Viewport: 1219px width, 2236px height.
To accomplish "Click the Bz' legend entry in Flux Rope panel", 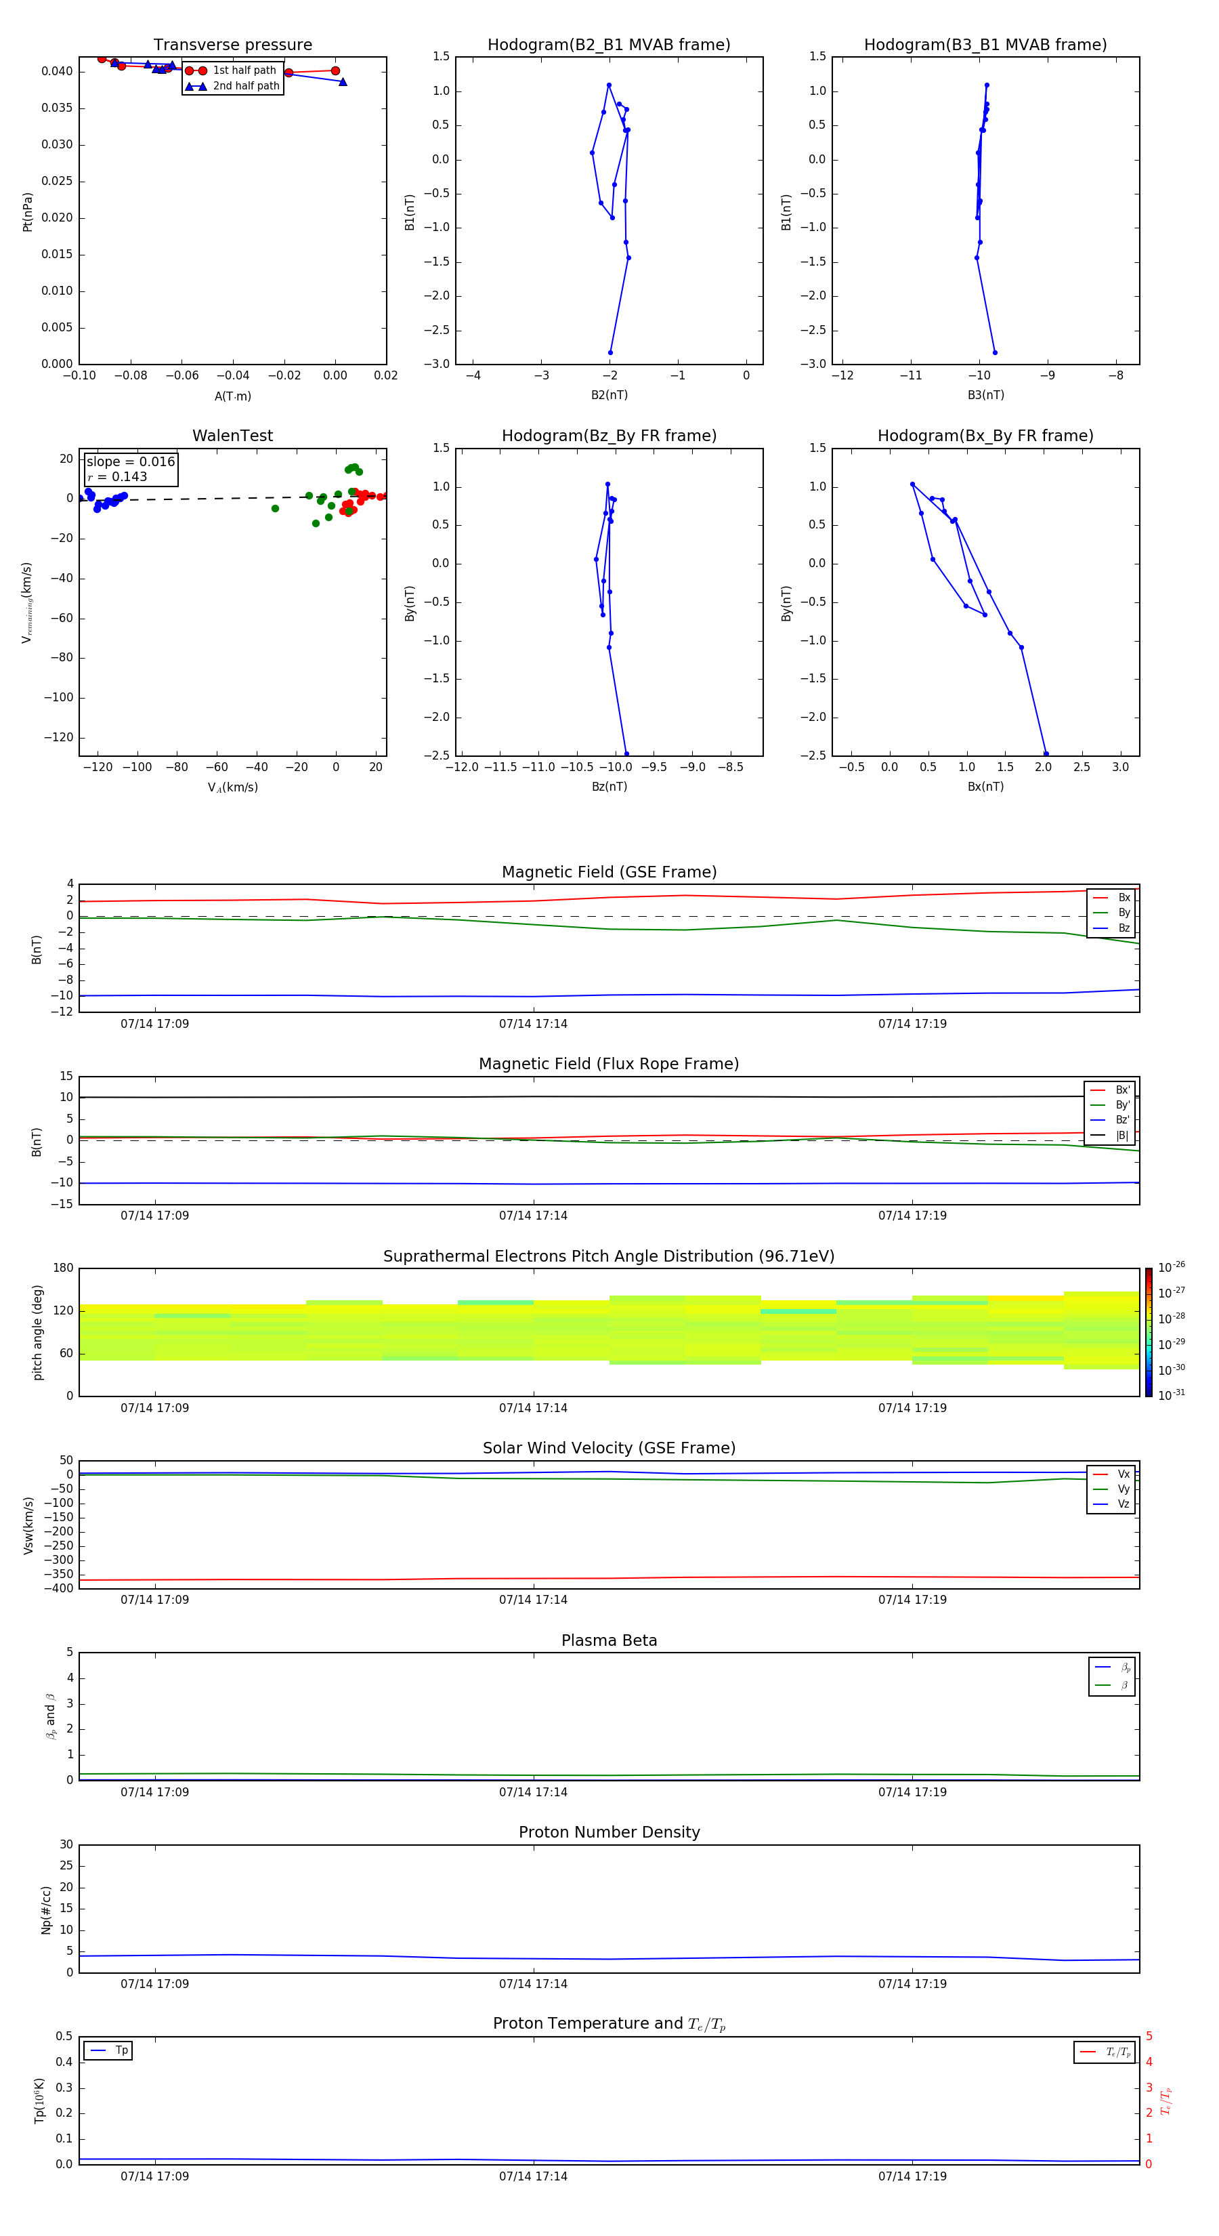I will [x=1111, y=1121].
